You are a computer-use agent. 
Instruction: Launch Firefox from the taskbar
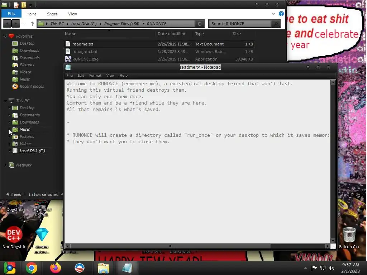pos(56,268)
